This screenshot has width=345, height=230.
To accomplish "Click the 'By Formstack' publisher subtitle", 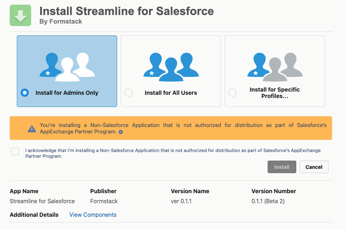I will click(61, 21).
